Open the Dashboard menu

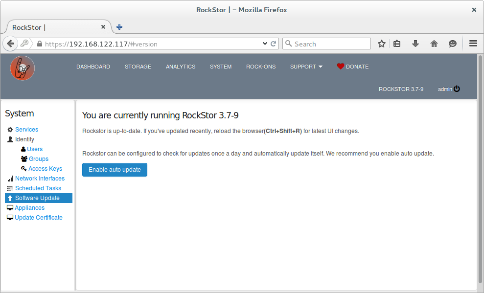[x=93, y=67]
